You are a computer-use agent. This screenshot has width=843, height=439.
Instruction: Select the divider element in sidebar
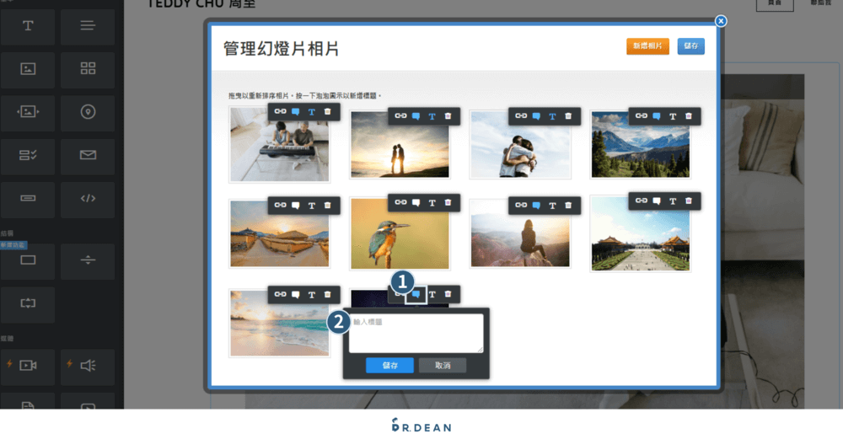(x=88, y=260)
